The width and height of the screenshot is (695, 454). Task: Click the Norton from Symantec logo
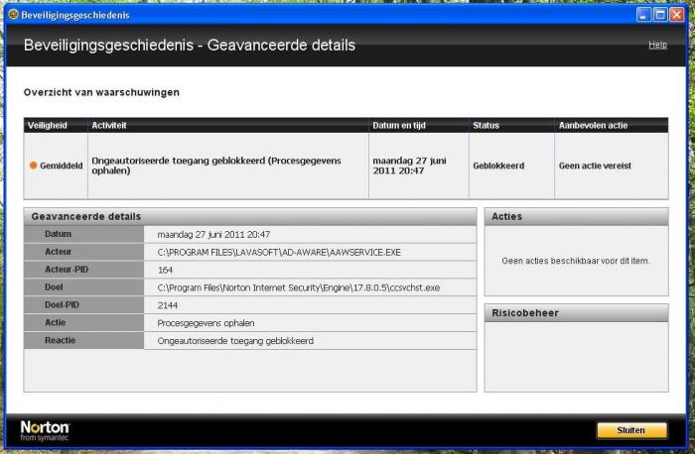[45, 430]
